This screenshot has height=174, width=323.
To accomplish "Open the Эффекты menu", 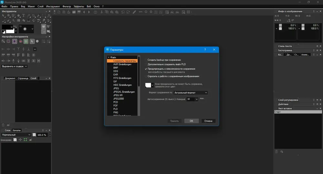I will [x=79, y=6].
